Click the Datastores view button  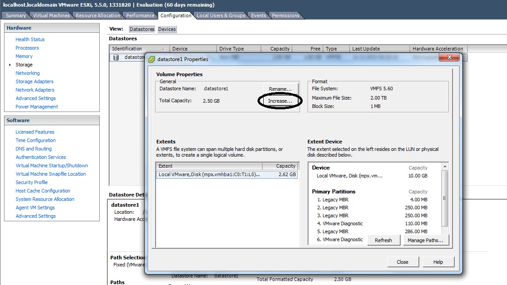pos(142,29)
